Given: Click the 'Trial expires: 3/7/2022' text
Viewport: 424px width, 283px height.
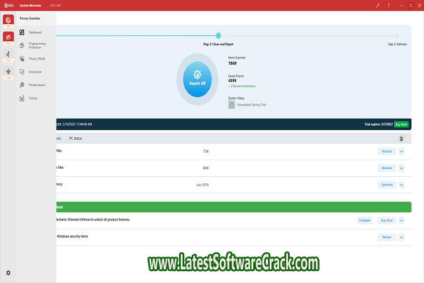Looking at the screenshot, I should click(x=379, y=124).
